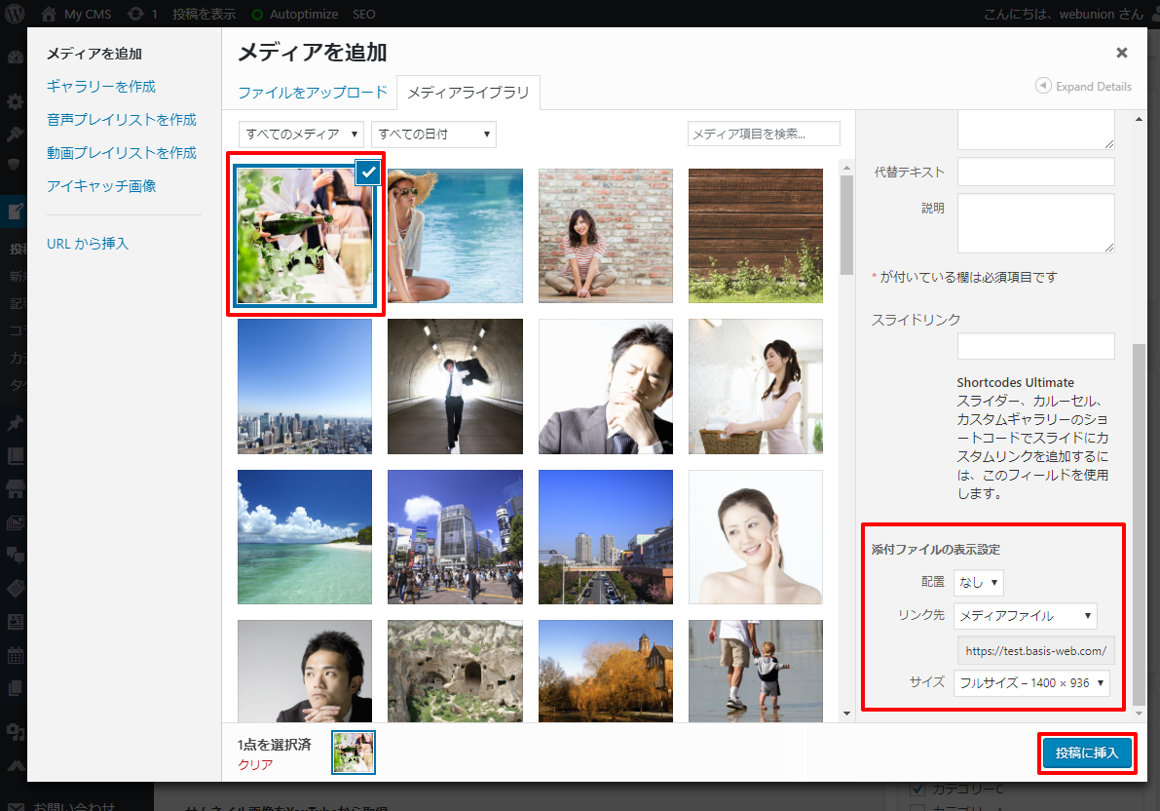This screenshot has width=1160, height=811.
Task: Click the scroll-down arrow of the media grid
Action: pyautogui.click(x=847, y=714)
